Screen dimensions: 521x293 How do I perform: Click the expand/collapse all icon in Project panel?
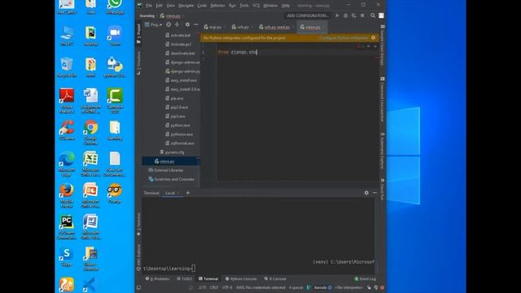pyautogui.click(x=177, y=24)
